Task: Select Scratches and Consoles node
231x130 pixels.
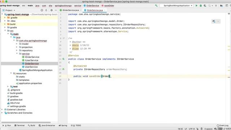Action: click(x=20, y=113)
